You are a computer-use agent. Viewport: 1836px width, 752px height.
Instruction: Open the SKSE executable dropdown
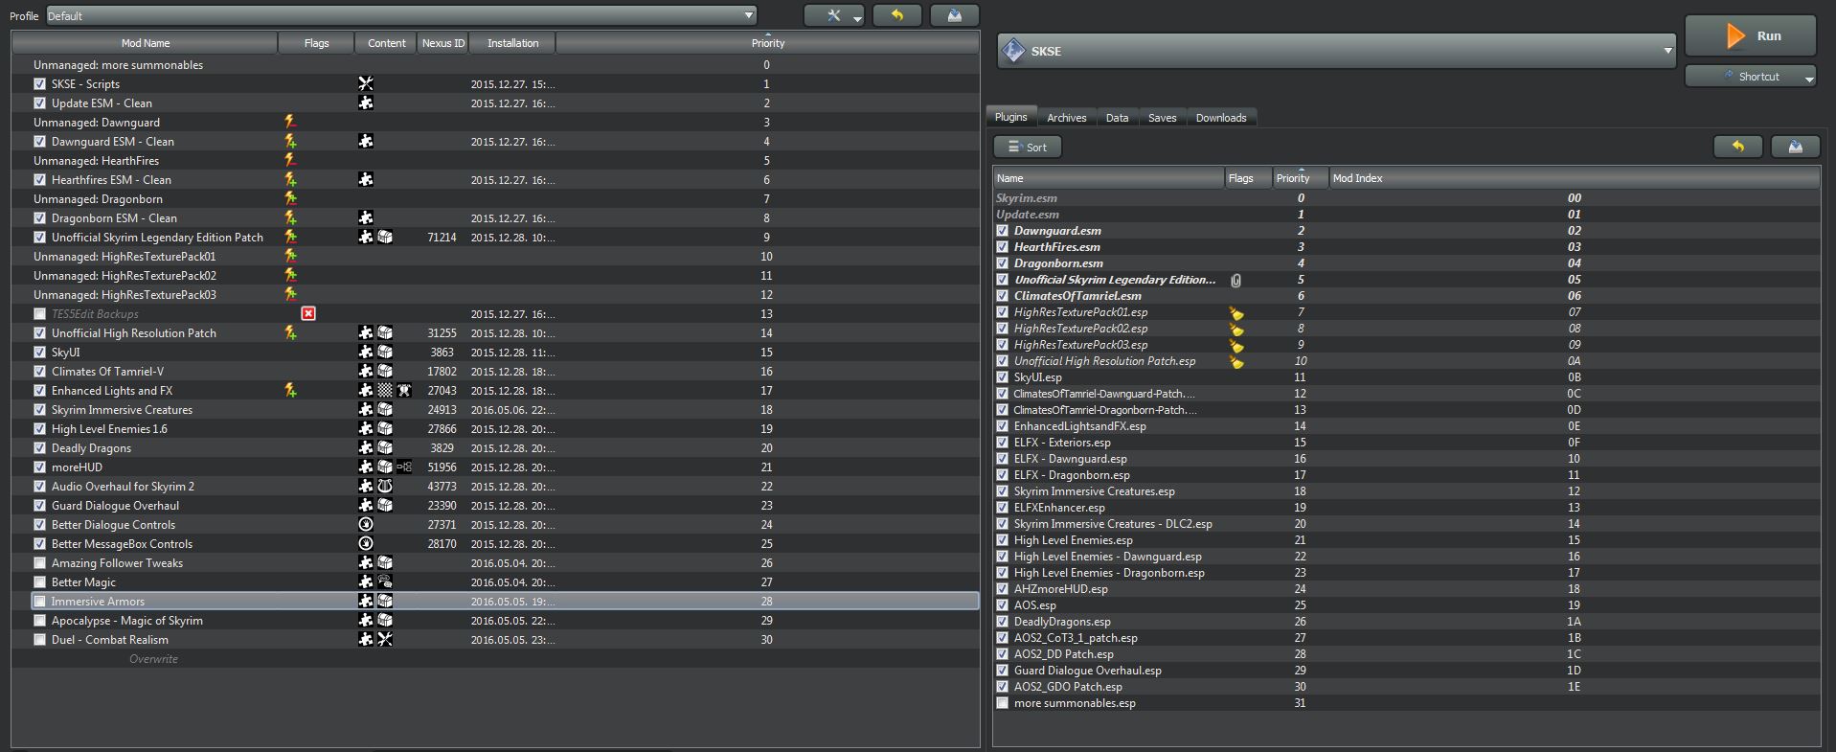tap(1336, 51)
